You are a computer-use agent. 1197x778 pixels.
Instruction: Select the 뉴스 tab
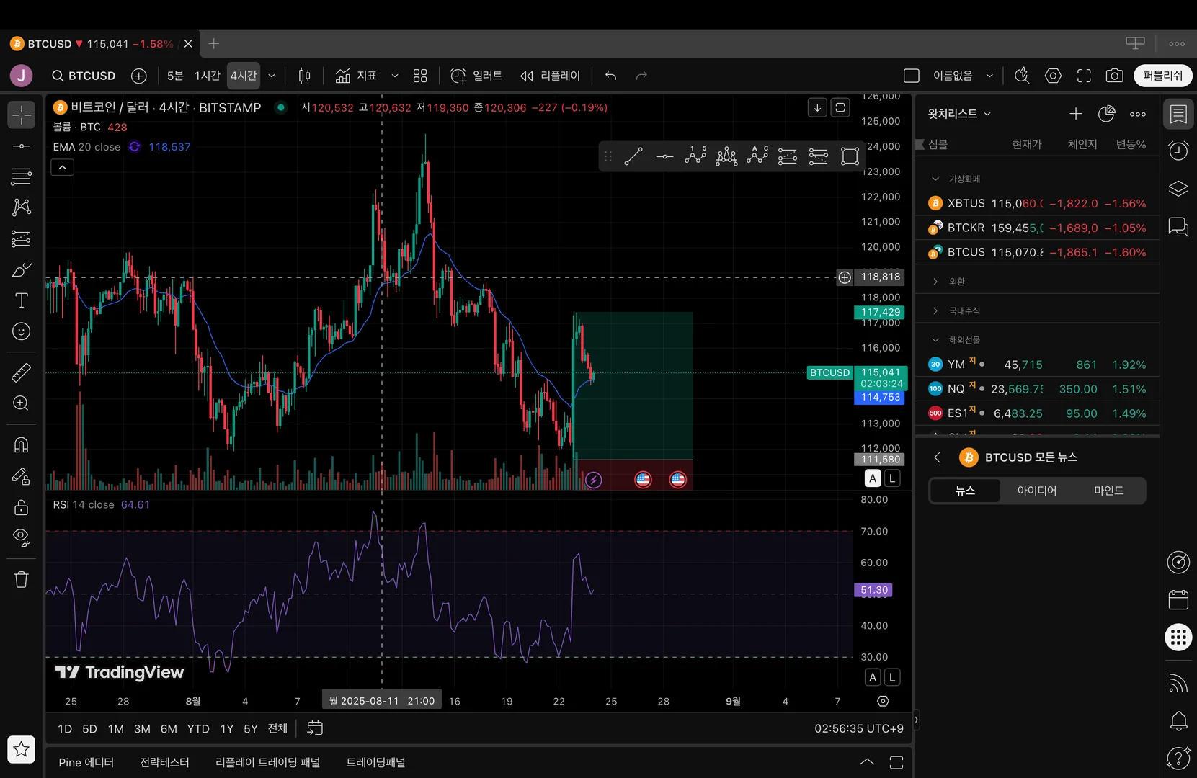965,491
